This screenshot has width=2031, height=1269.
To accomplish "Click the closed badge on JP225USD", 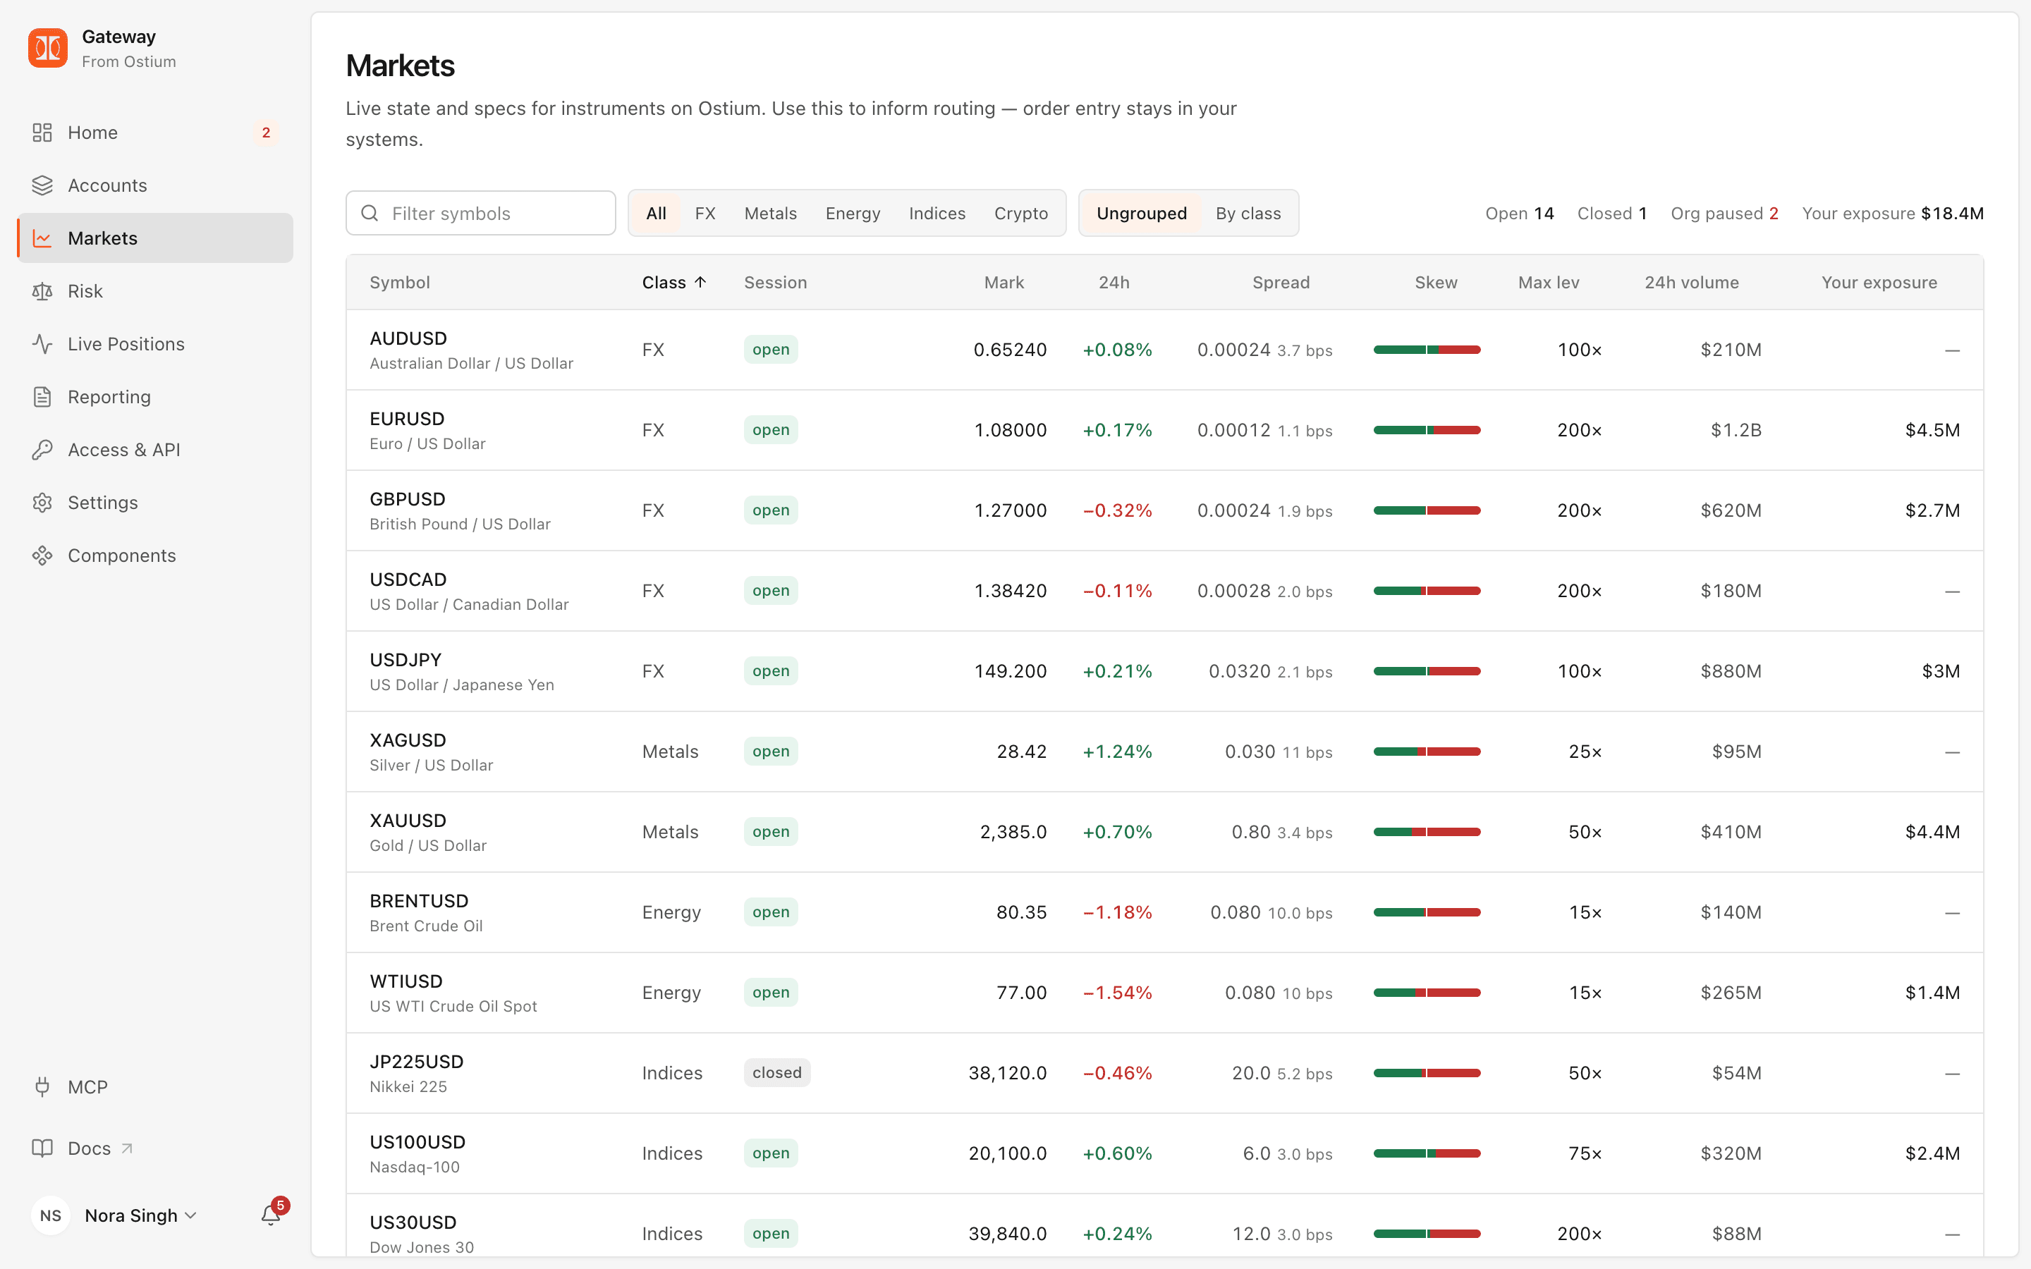I will coord(776,1072).
